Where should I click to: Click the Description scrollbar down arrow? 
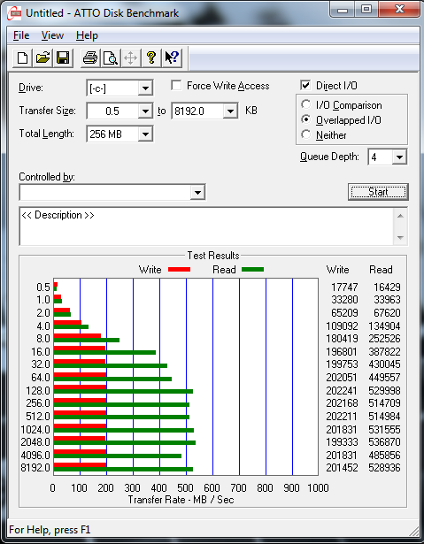pos(400,238)
